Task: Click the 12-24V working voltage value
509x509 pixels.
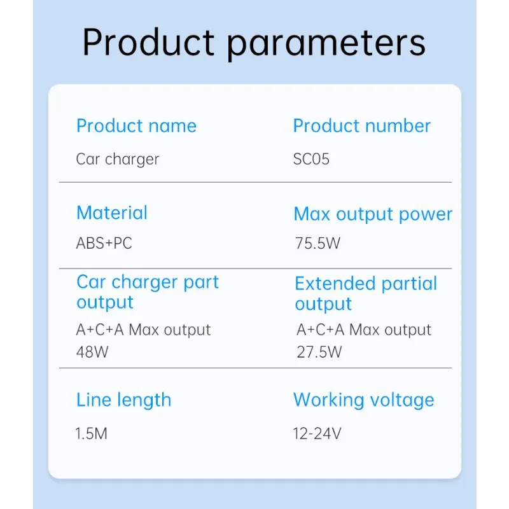Action: tap(317, 435)
